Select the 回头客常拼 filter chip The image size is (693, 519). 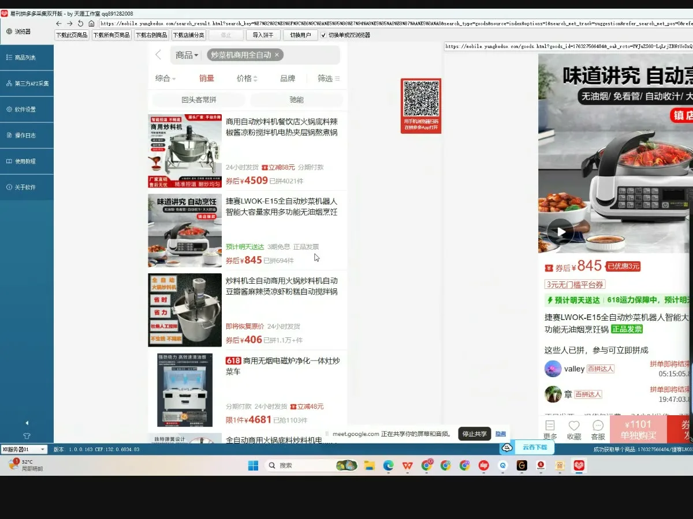(x=199, y=100)
